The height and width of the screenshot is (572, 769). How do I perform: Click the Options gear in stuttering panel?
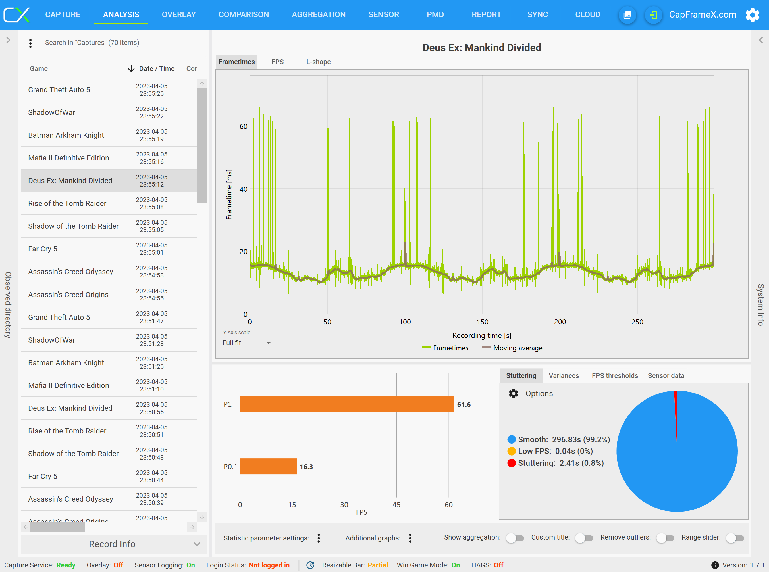pos(513,393)
